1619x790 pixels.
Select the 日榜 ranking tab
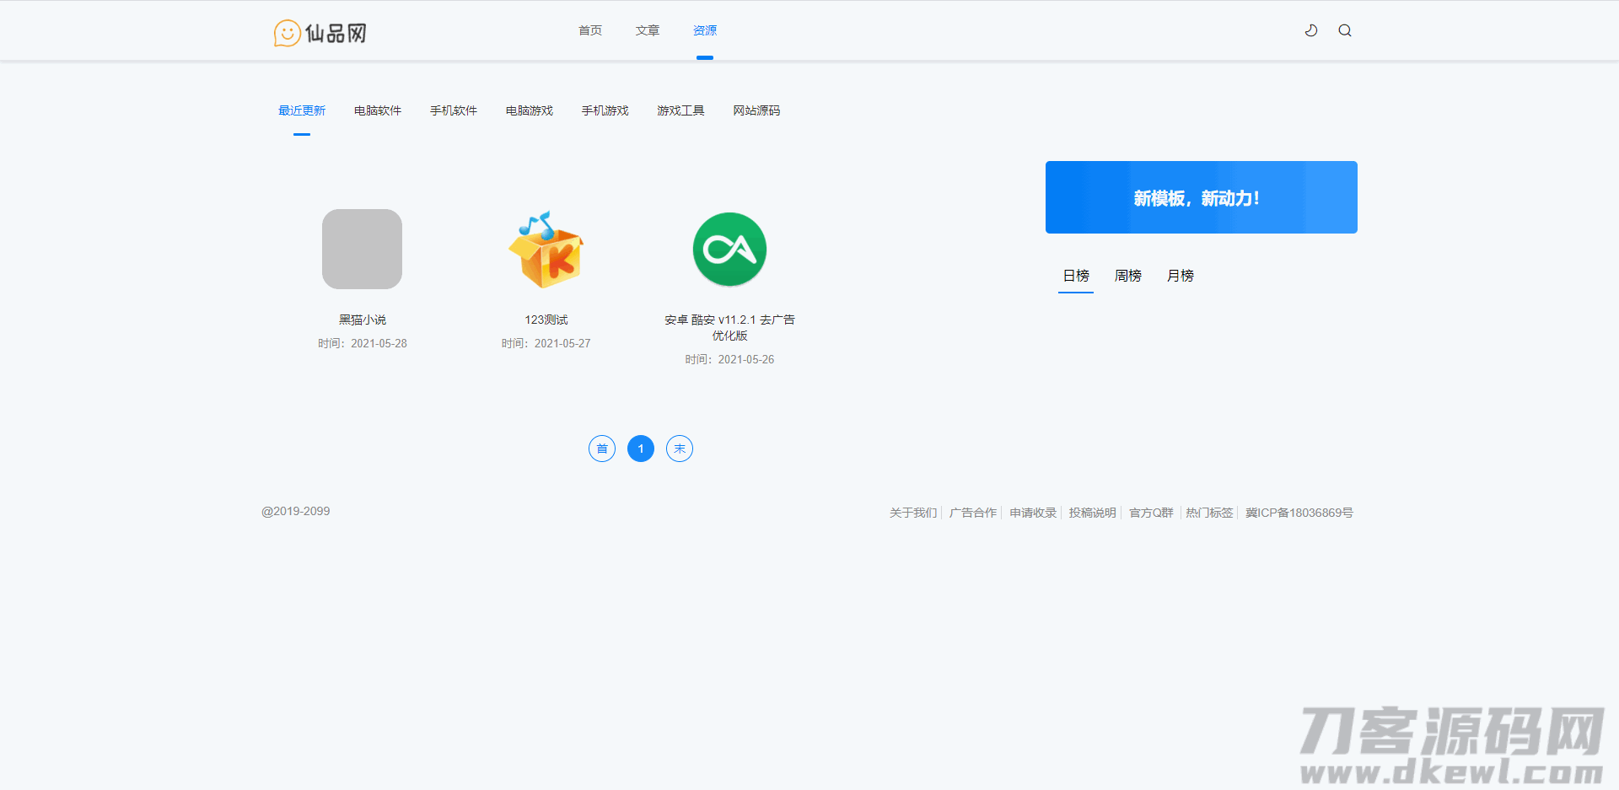coord(1076,276)
